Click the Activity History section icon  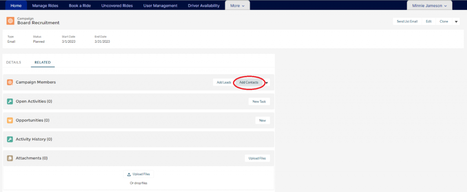click(10, 139)
